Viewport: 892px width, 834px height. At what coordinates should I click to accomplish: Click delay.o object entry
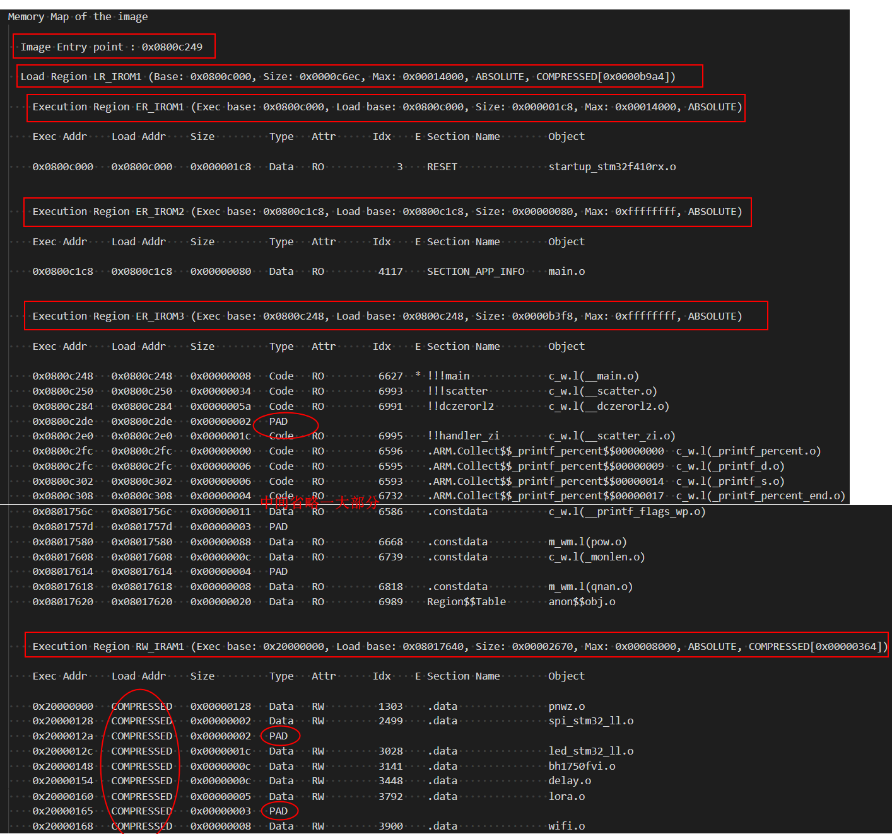tap(570, 781)
